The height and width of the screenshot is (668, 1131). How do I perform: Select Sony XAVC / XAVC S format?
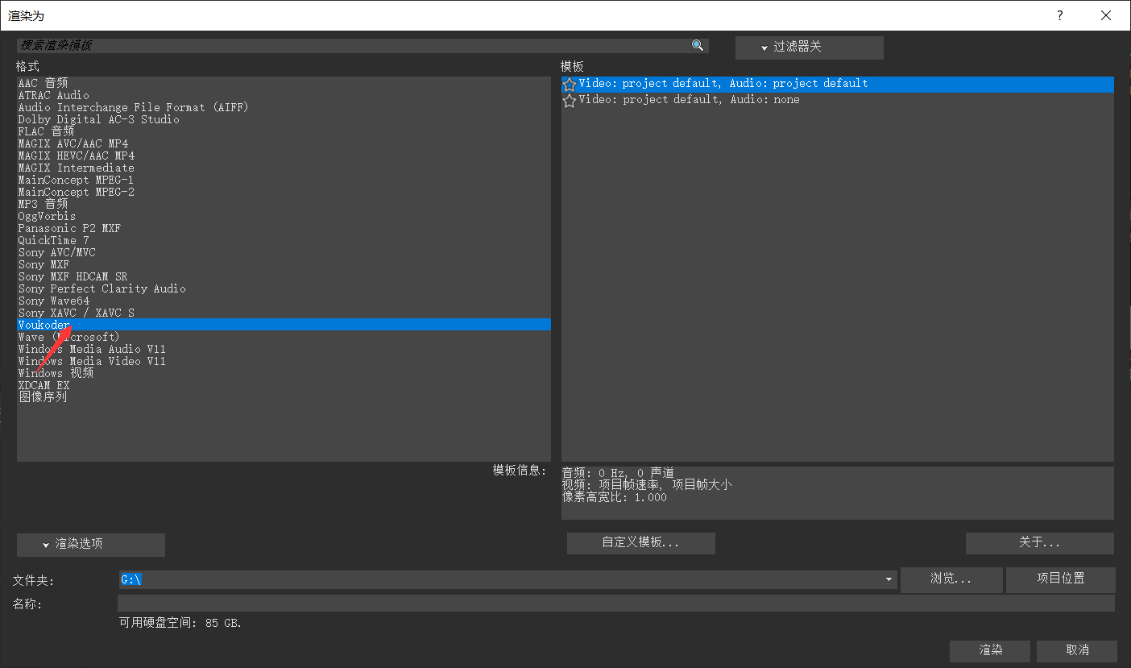pyautogui.click(x=284, y=313)
